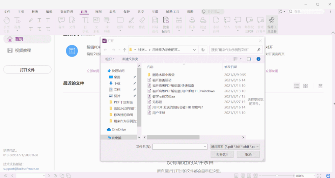Open view options dropdown arrow in dialog
Screen dimensions: 335x178
tap(241, 59)
